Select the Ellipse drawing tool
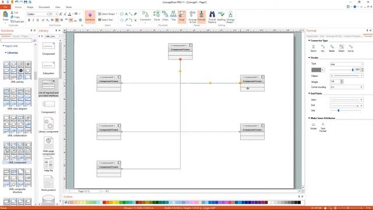This screenshot has width=373, height=210. click(122, 20)
